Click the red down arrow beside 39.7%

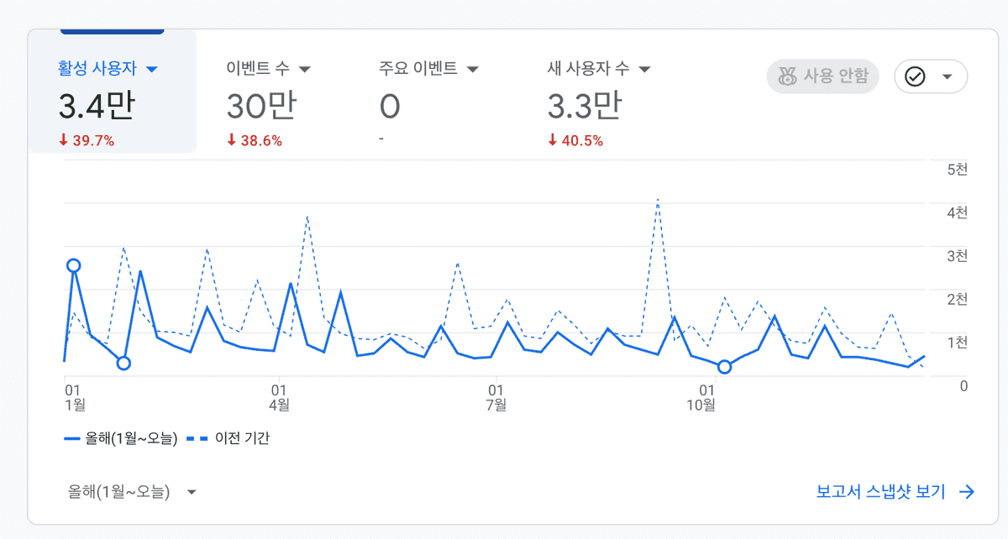coord(63,141)
